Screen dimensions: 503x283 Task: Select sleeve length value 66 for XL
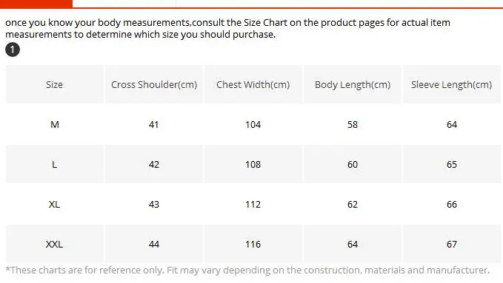452,204
